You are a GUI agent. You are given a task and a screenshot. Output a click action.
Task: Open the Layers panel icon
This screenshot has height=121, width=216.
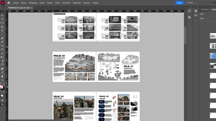196,11
